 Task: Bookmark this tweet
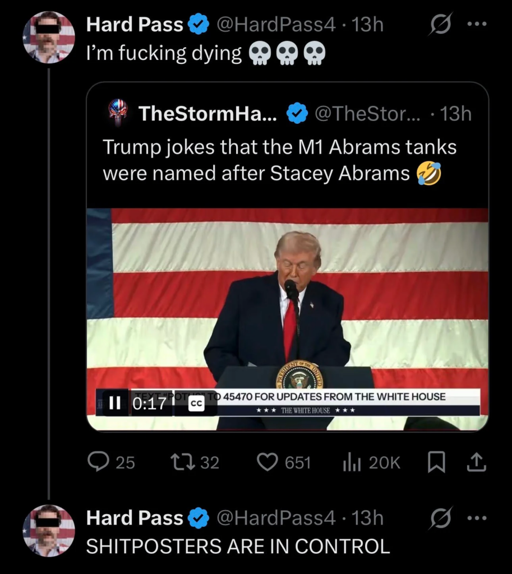436,462
